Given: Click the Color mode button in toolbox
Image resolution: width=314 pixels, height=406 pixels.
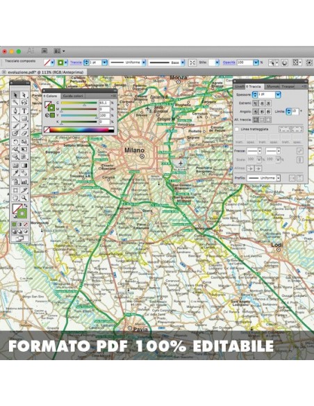Looking at the screenshot, I should coord(14,225).
